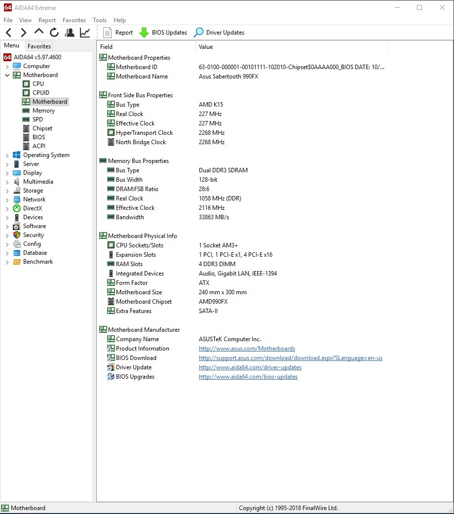This screenshot has width=454, height=514.
Task: Click the Value column header
Action: (x=292, y=47)
